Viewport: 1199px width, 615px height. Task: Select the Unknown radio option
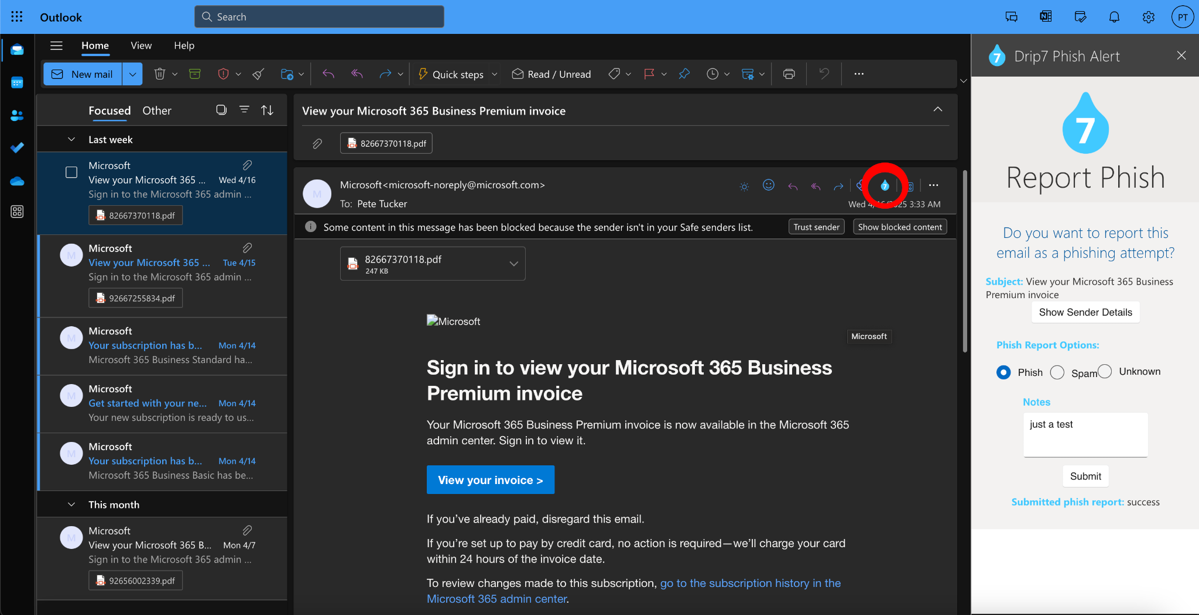(1105, 371)
